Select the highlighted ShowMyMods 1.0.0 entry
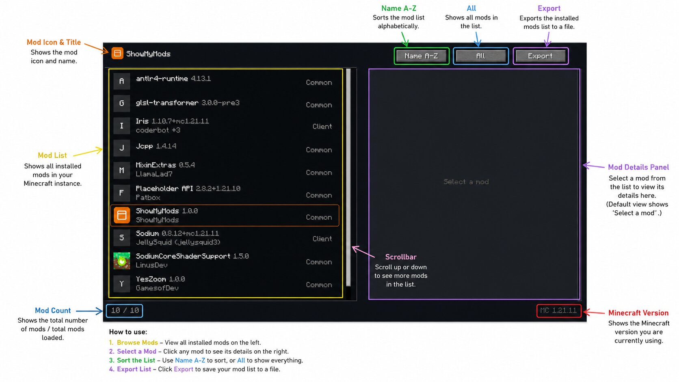 tap(225, 215)
